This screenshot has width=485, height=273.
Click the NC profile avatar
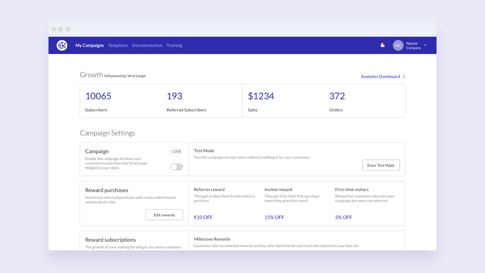click(x=397, y=45)
